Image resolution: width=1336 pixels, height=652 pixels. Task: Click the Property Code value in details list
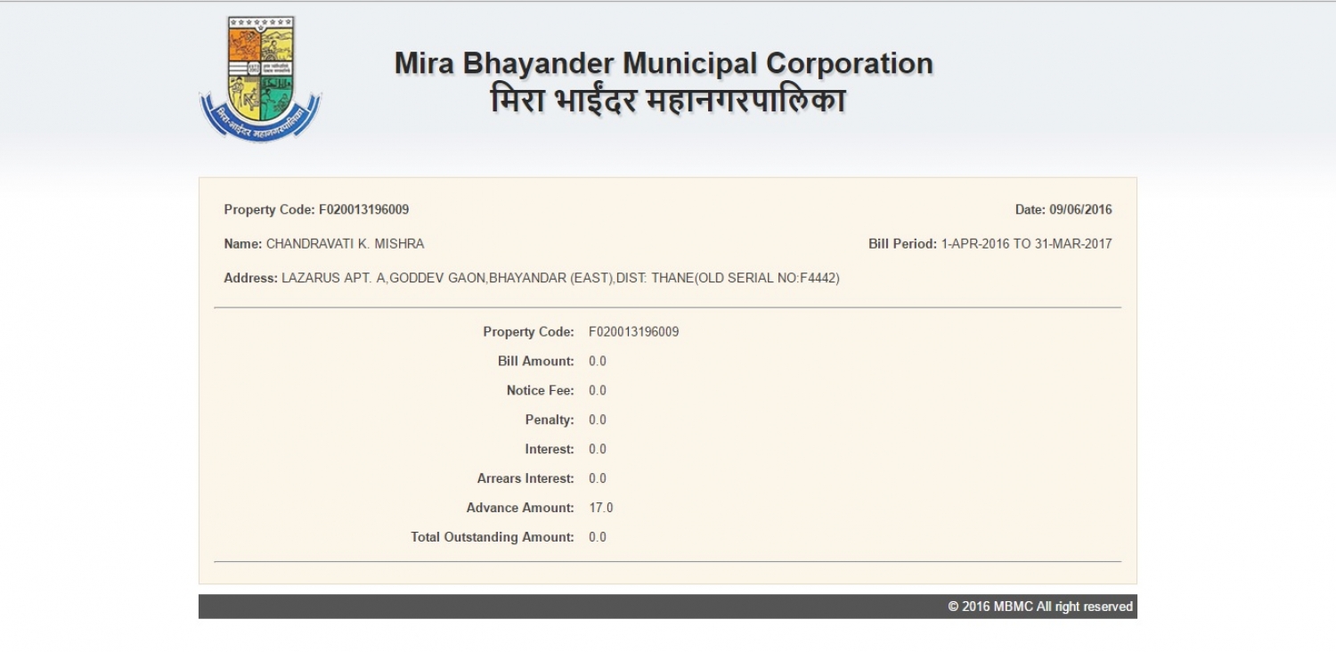point(633,332)
